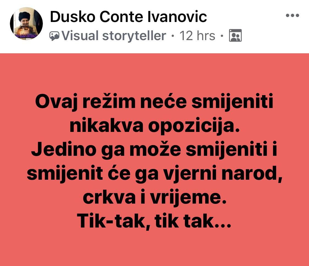Click the line 'Tik-tak, tik tak...'
Viewport: 309px width, 266px height.
[154, 221]
